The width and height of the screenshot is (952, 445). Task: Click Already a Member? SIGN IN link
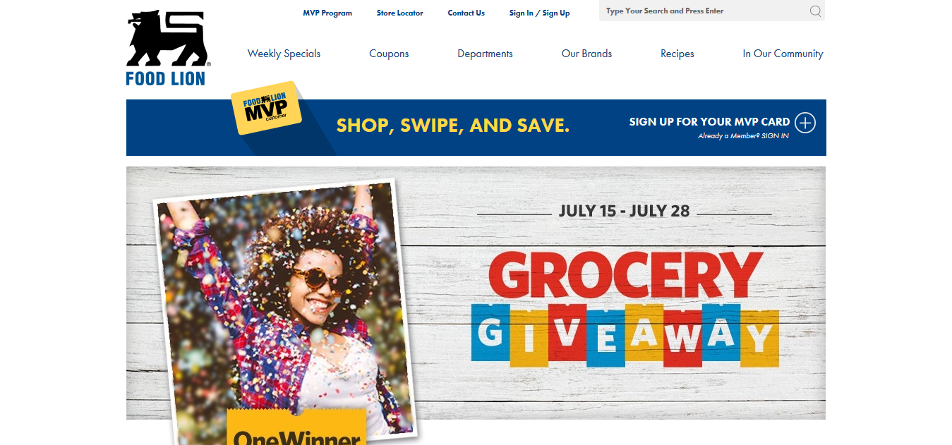(x=743, y=136)
